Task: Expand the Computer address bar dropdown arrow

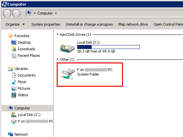Action: coord(56,13)
